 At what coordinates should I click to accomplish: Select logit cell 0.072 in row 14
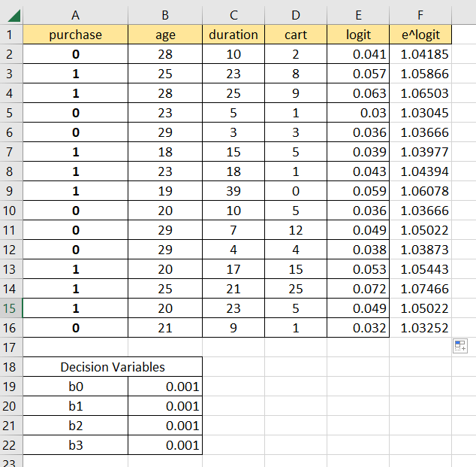coord(358,289)
